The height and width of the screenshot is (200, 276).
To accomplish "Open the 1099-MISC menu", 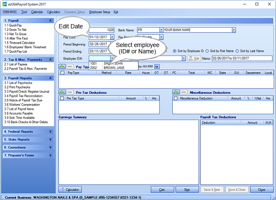I will click(9, 12).
